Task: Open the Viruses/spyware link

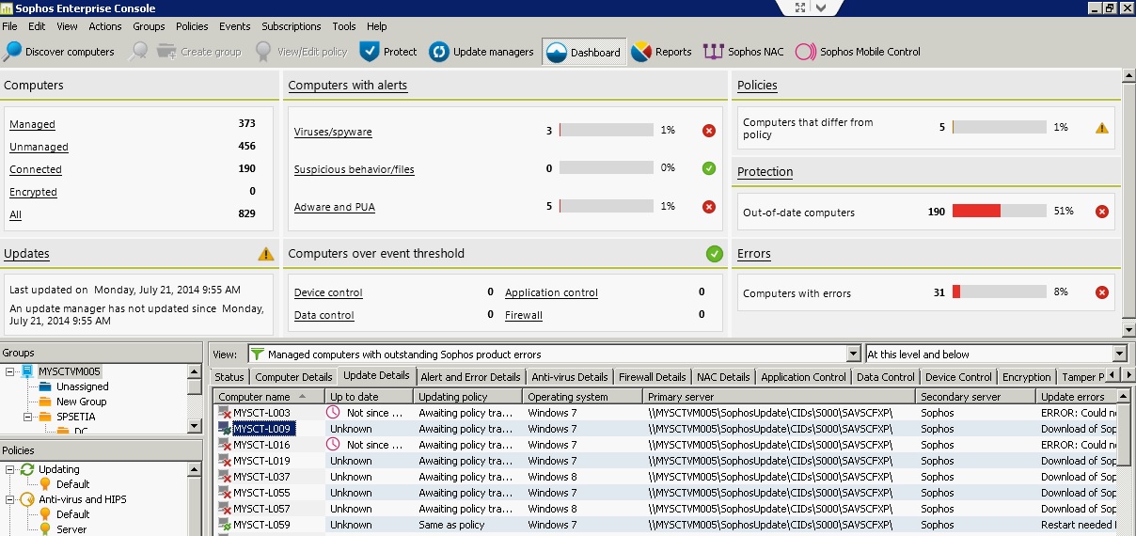Action: [333, 132]
